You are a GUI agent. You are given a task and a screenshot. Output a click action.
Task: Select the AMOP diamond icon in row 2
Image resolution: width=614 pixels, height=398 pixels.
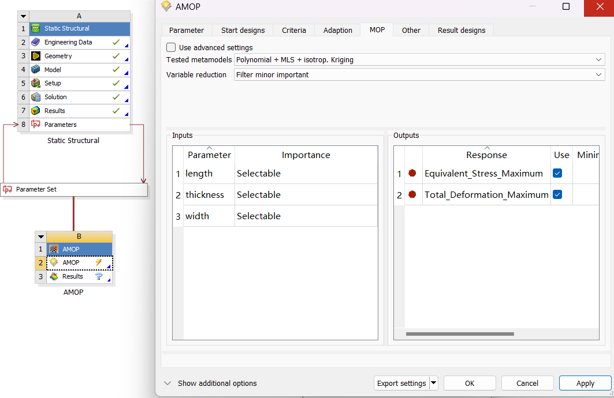[54, 262]
